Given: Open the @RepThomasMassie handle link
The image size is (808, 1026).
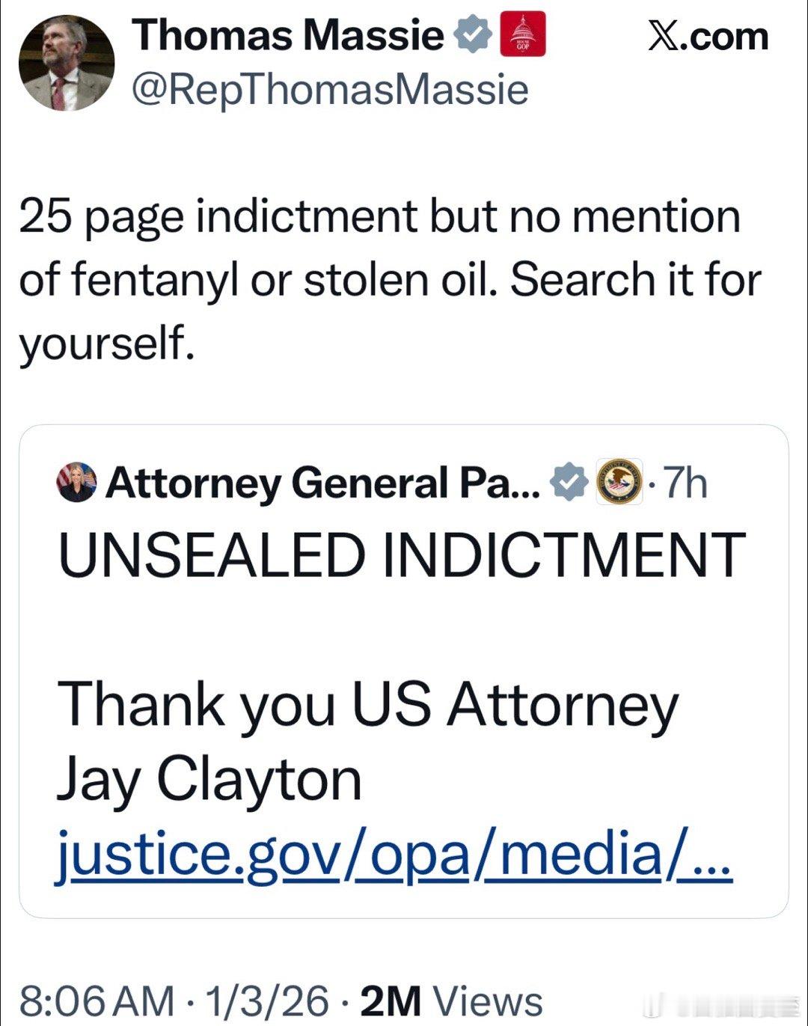Looking at the screenshot, I should coord(330,90).
